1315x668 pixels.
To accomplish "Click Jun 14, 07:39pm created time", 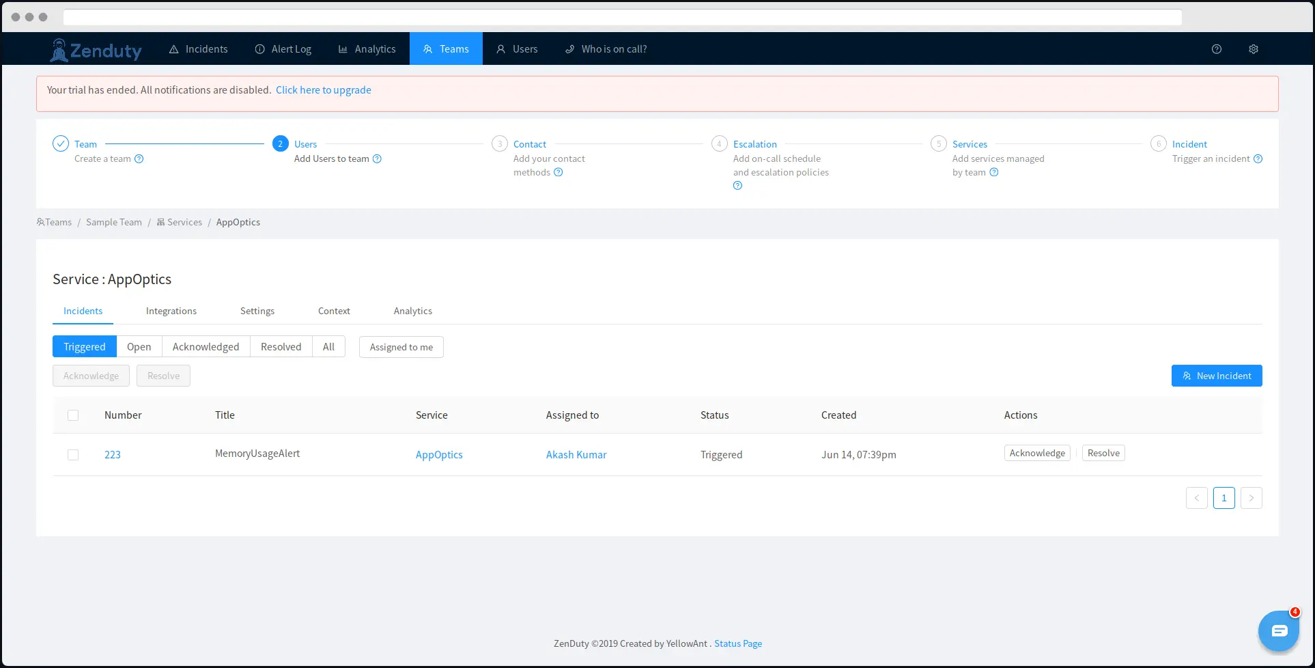I will point(859,455).
